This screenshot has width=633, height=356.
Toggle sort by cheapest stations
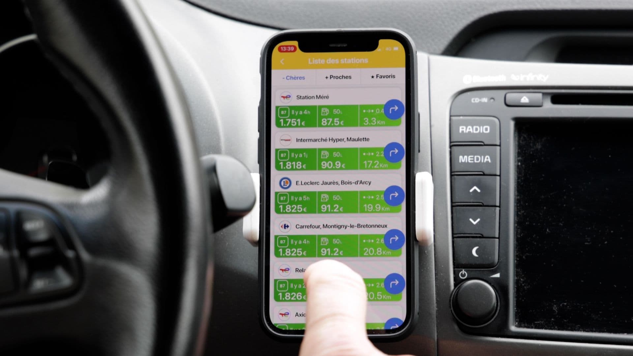(294, 76)
